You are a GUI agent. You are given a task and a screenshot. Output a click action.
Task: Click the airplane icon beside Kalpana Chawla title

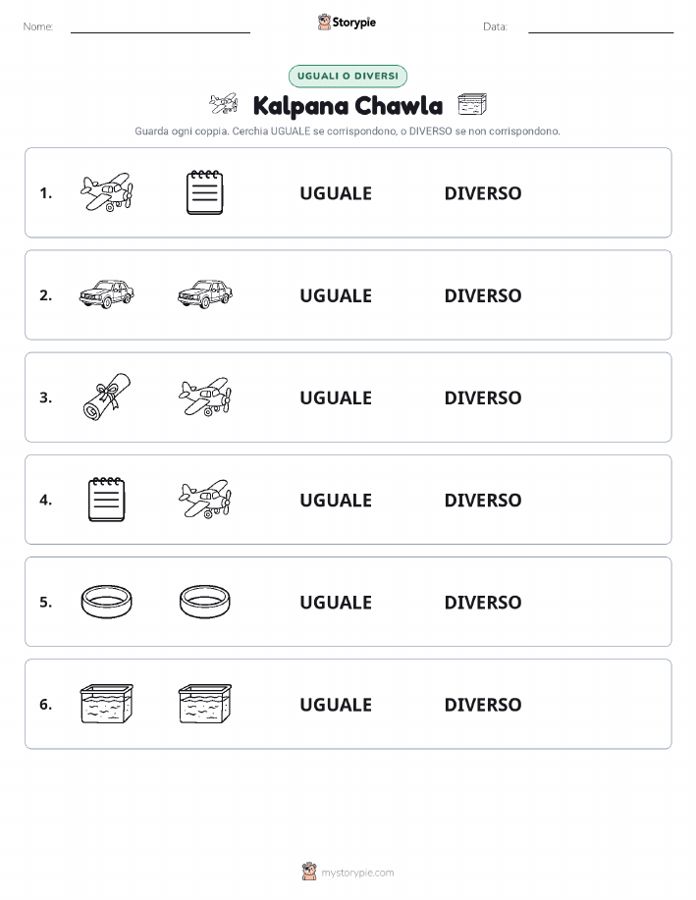point(224,104)
